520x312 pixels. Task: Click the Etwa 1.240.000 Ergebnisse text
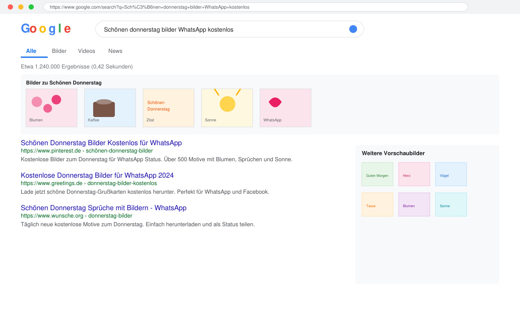(77, 67)
